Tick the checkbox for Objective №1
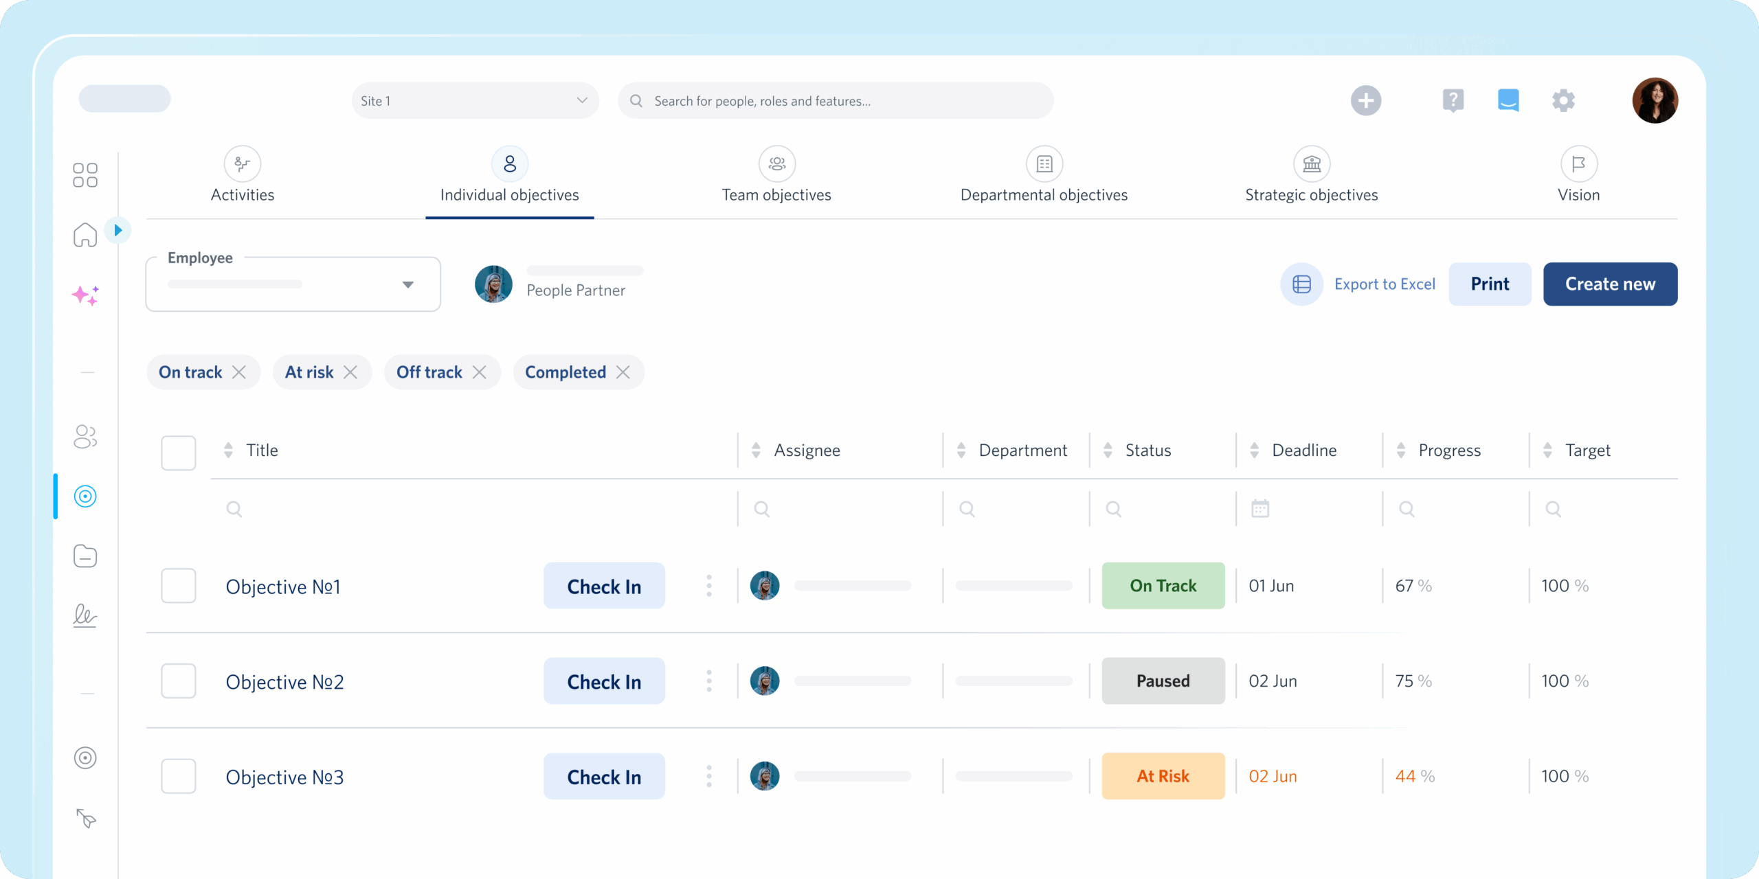Viewport: 1759px width, 879px height. point(179,586)
